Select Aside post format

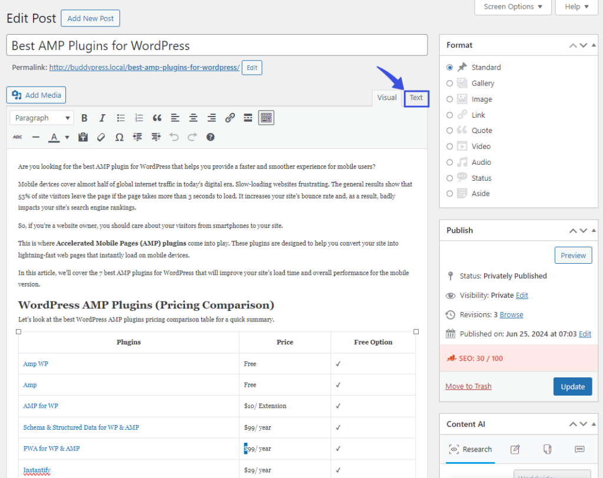(x=449, y=194)
